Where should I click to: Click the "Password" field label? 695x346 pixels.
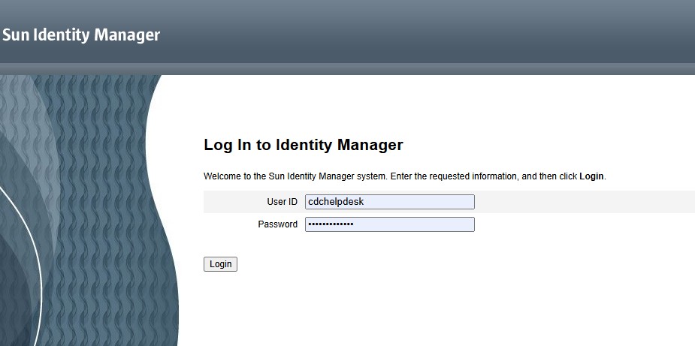(277, 224)
